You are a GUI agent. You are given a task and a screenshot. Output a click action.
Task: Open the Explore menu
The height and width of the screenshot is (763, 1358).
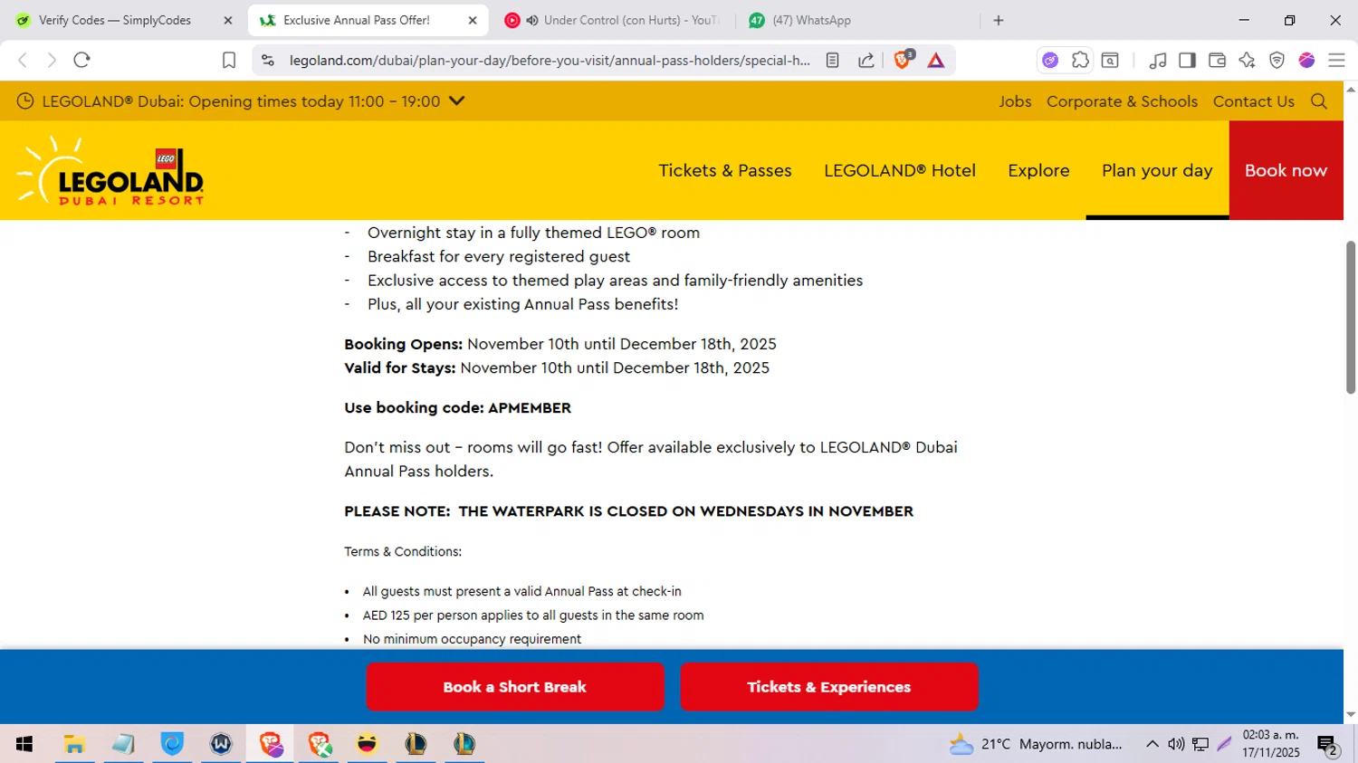pyautogui.click(x=1038, y=170)
